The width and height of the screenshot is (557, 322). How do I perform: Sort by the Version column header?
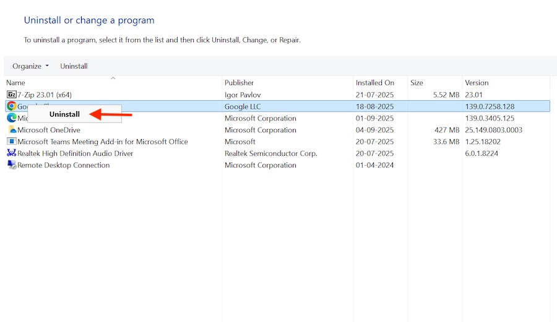click(477, 83)
